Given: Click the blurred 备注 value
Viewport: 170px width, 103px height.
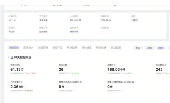Looking at the screenshot, I should 134,20.
